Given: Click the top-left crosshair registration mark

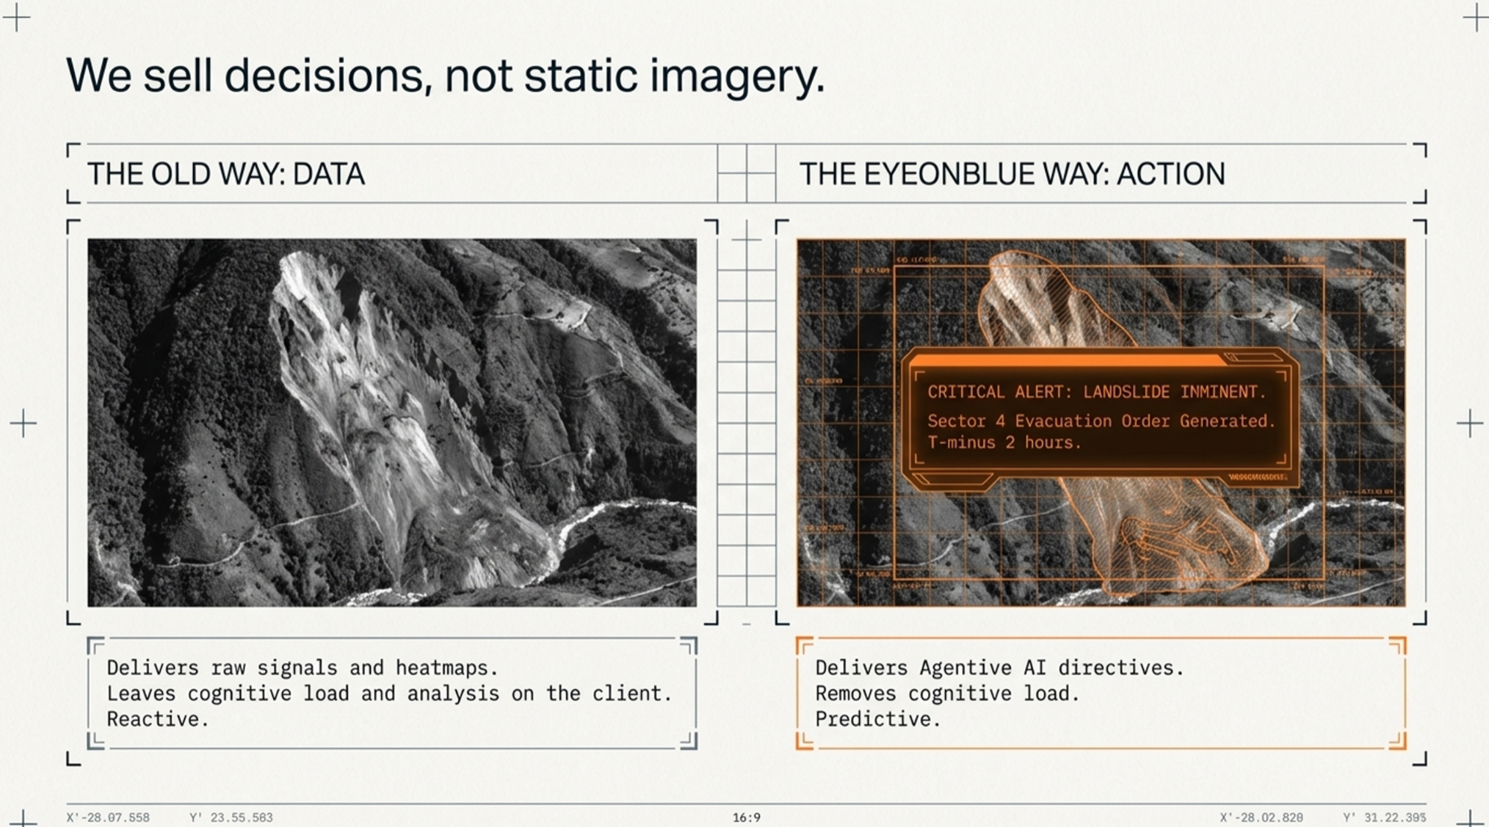Looking at the screenshot, I should coord(16,17).
